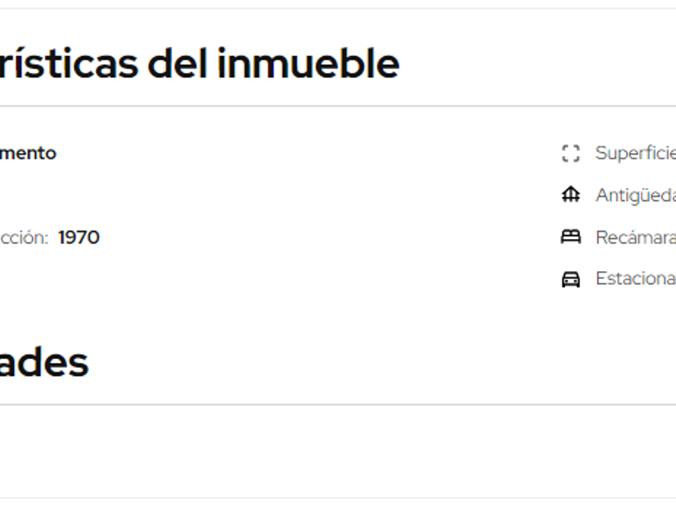Click the Superficie dashed-square icon
676x507 pixels.
(x=571, y=154)
